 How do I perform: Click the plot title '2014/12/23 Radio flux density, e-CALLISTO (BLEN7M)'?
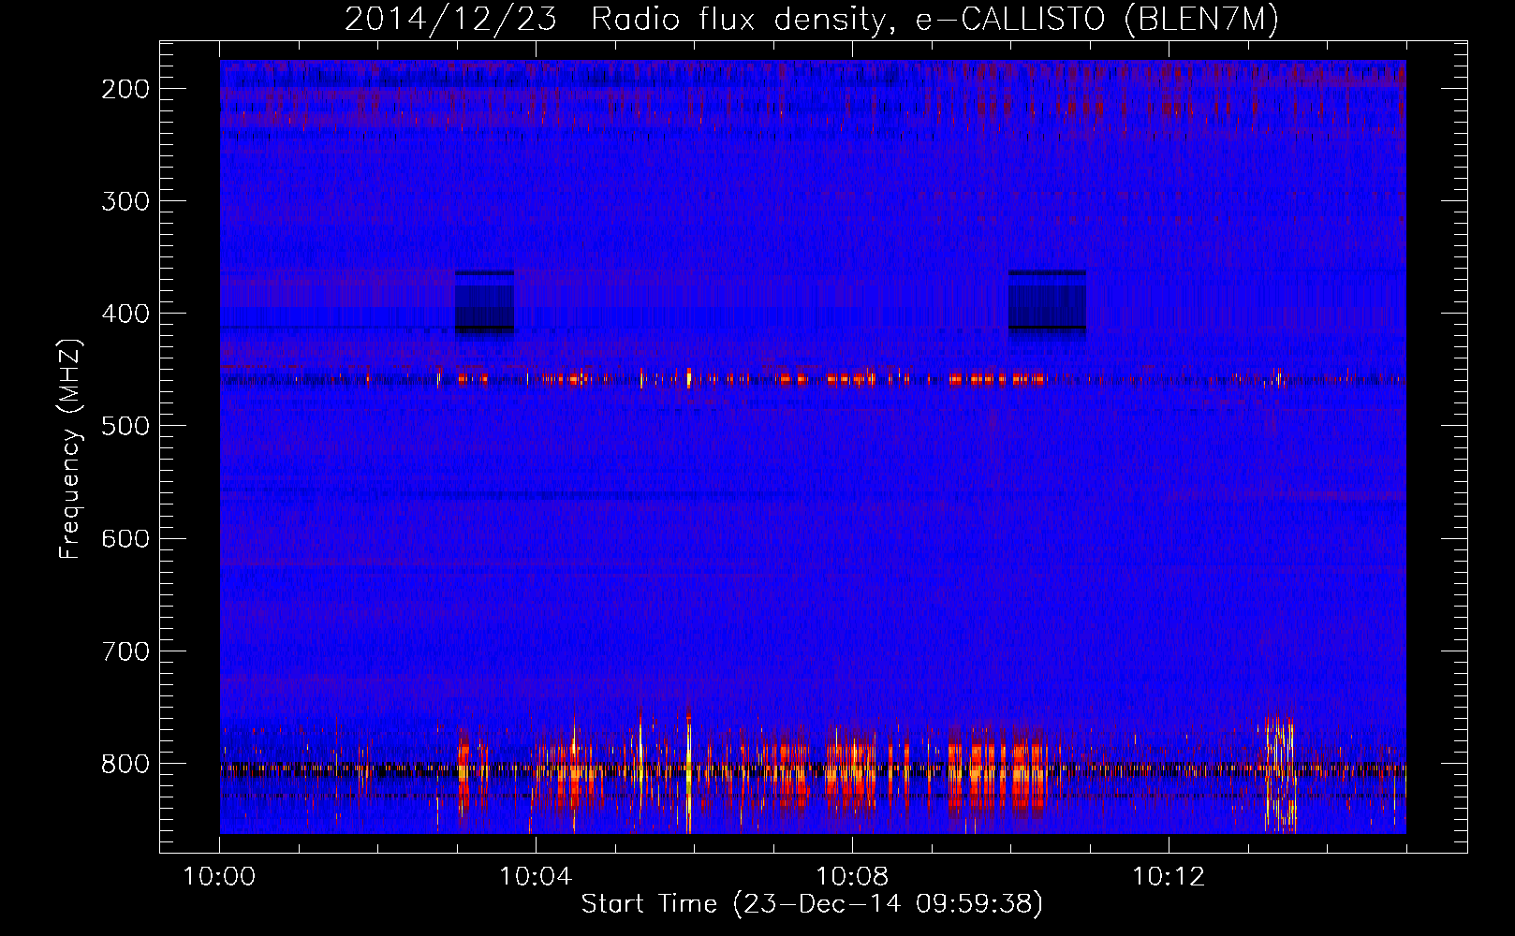point(811,19)
